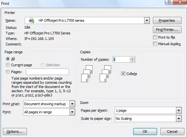Enable Print to file checkbox

(x=155, y=37)
